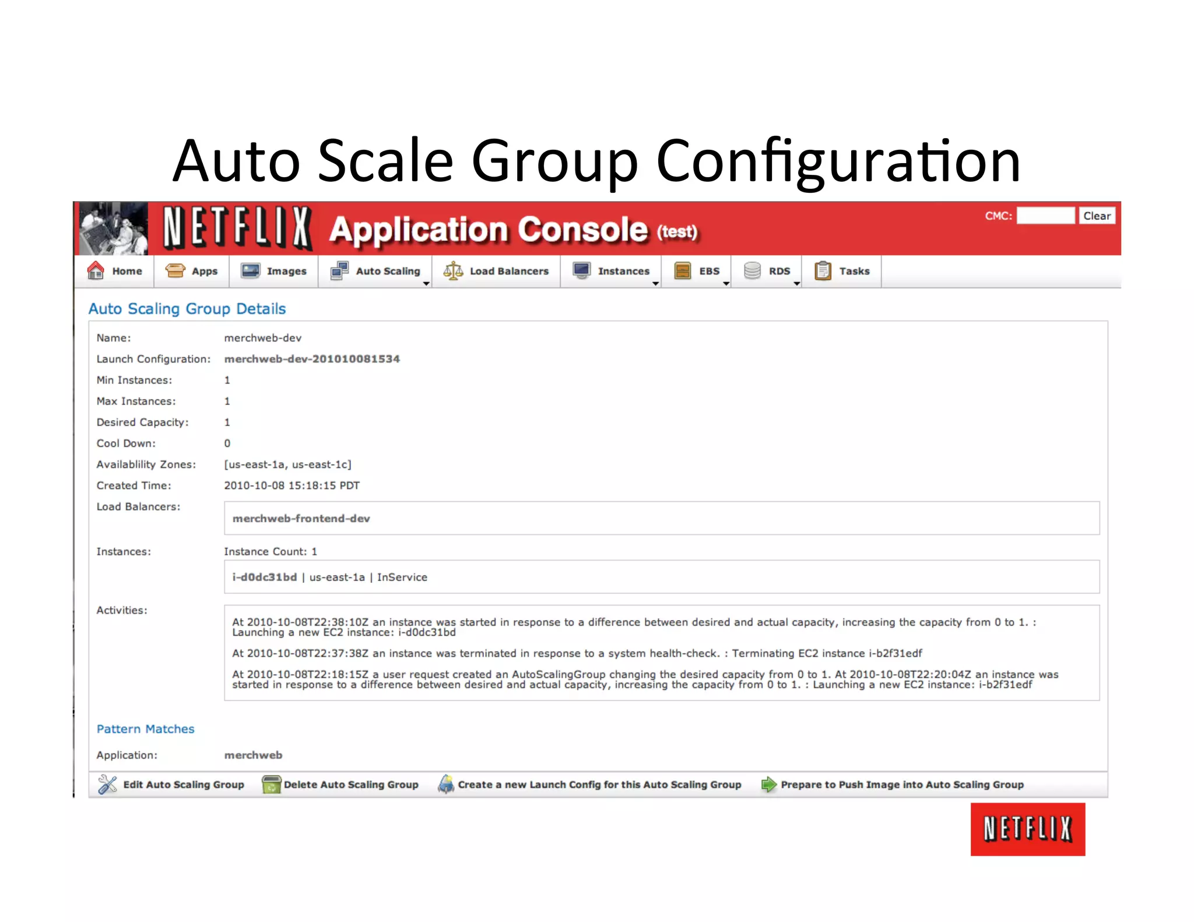Click the EBS storage icon
The image size is (1194, 922).
(682, 270)
